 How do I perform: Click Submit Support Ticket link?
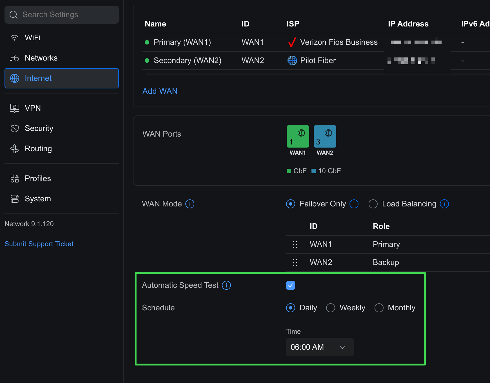pyautogui.click(x=39, y=244)
